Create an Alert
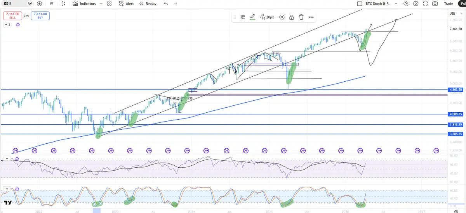This screenshot has height=213, width=466. coord(126,3)
